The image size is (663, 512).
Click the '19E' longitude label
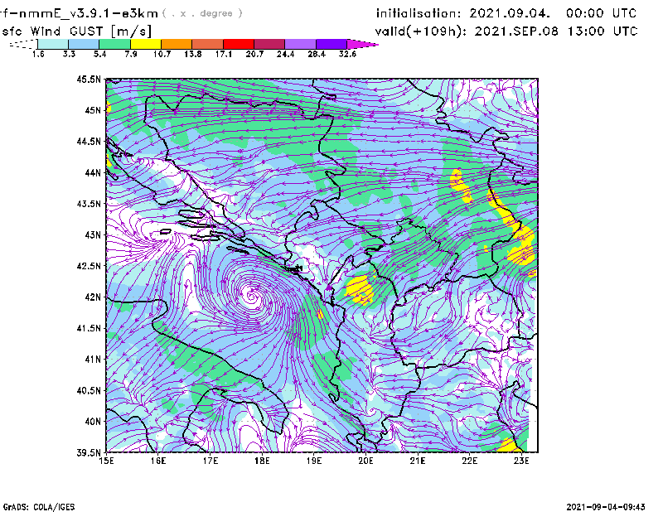[x=314, y=461]
